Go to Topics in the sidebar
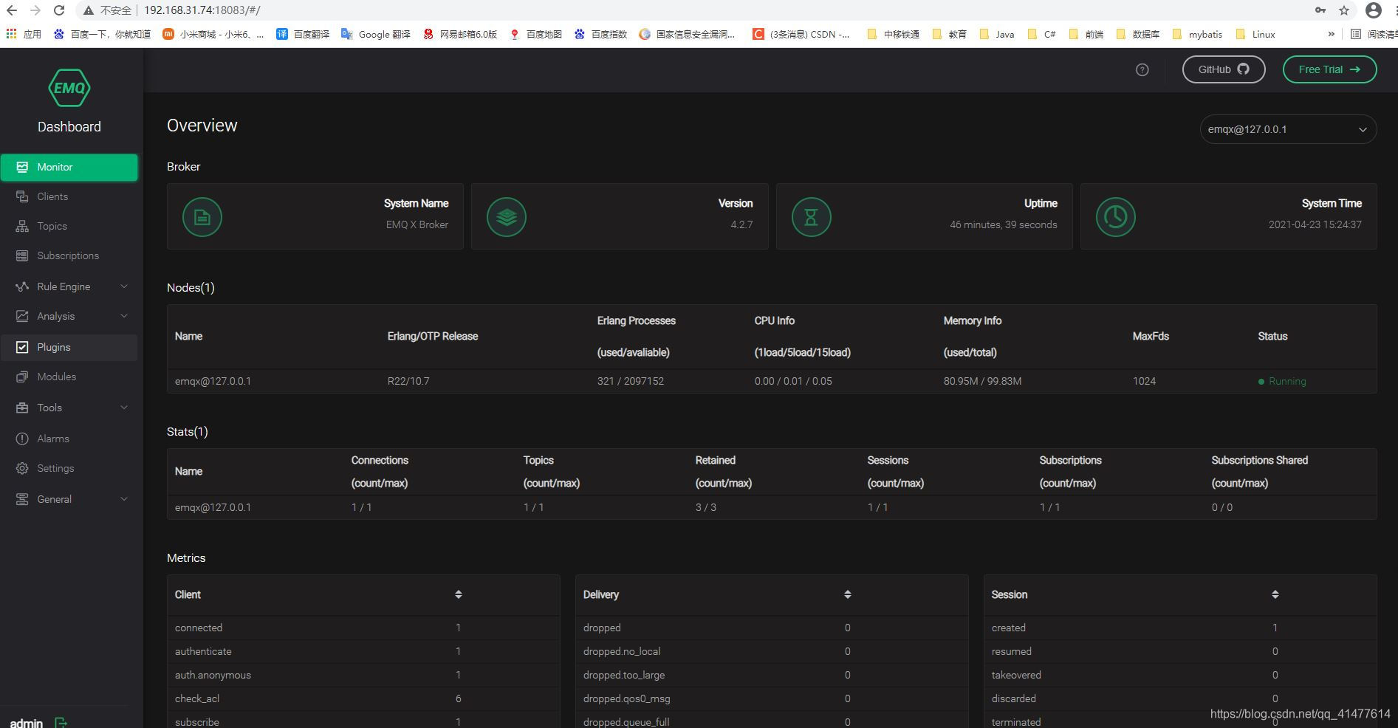The width and height of the screenshot is (1398, 728). 69,226
